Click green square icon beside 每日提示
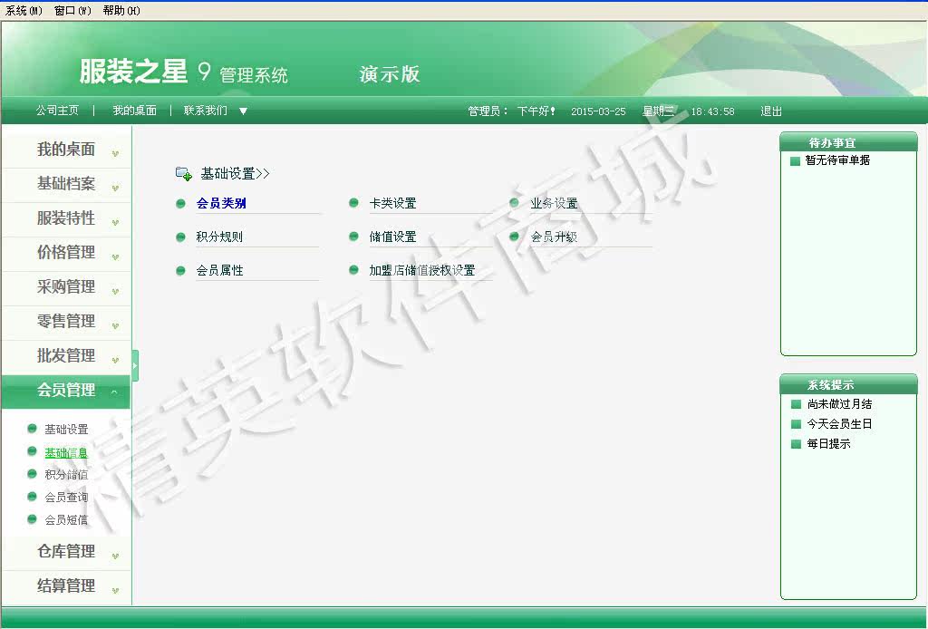This screenshot has width=928, height=629. (x=796, y=444)
